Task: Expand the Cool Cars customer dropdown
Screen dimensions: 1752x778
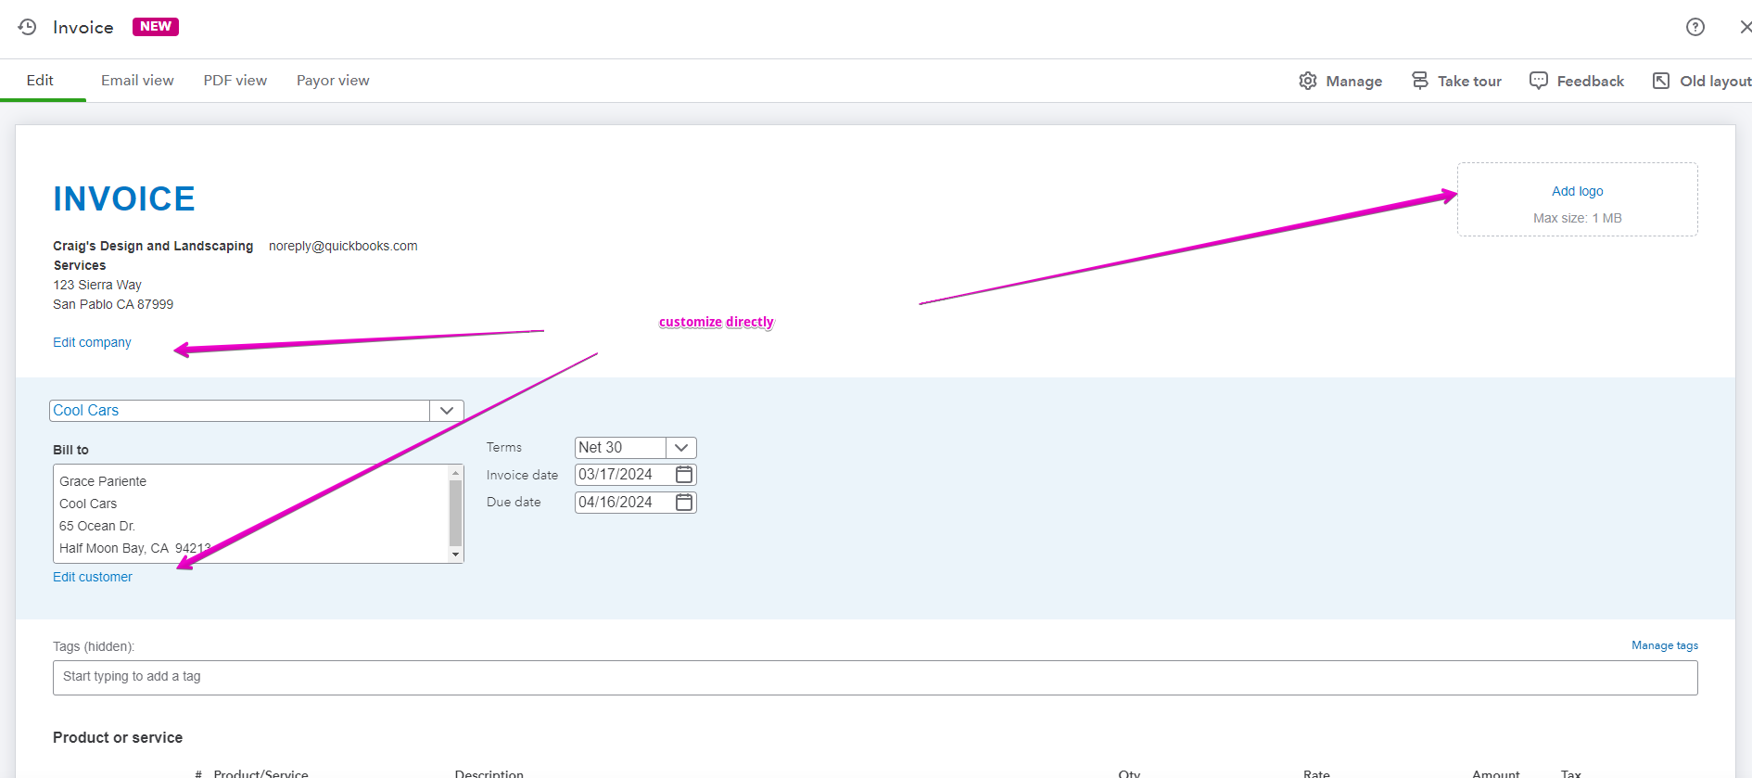Action: pos(447,411)
